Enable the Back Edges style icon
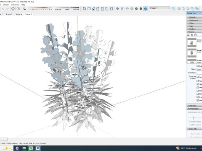Viewport: 202px width, 151px height. pos(122,9)
